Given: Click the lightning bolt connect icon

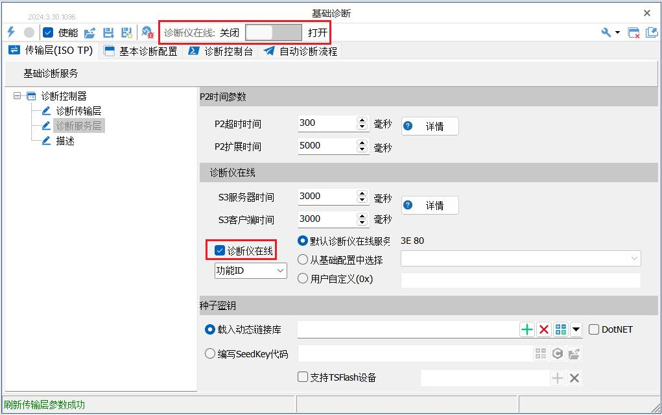Looking at the screenshot, I should click(12, 32).
